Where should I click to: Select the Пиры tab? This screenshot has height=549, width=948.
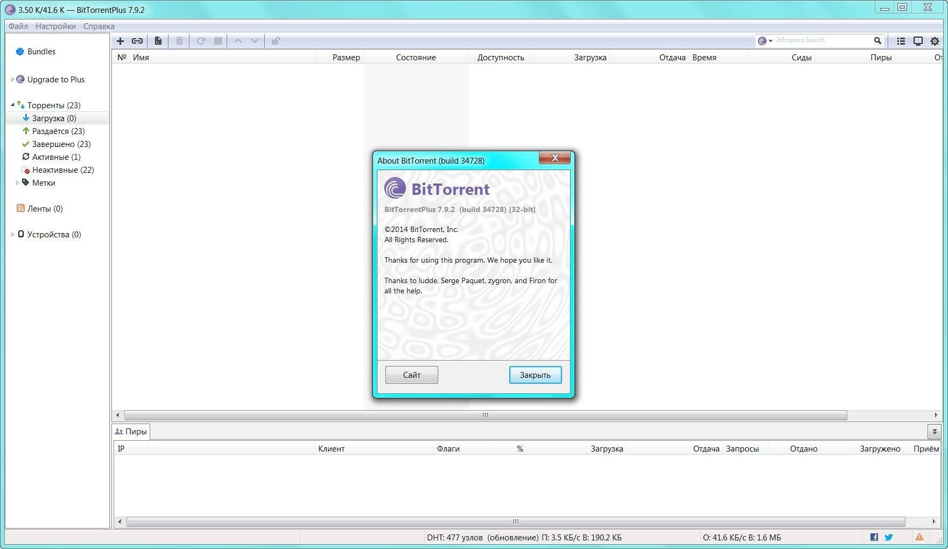point(131,432)
